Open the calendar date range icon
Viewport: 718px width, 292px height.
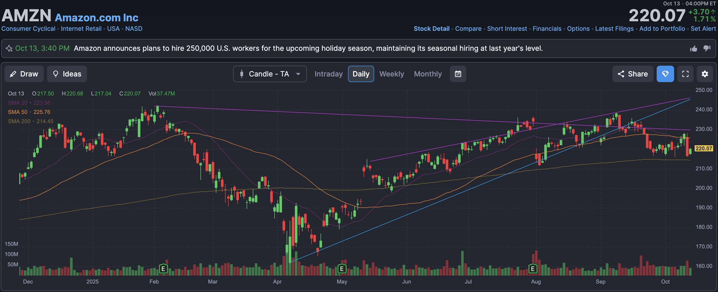458,74
